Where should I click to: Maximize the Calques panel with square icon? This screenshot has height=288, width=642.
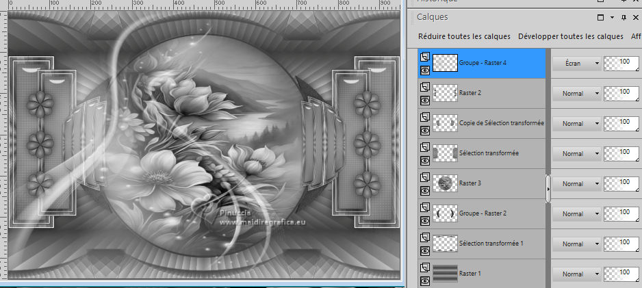[601, 17]
